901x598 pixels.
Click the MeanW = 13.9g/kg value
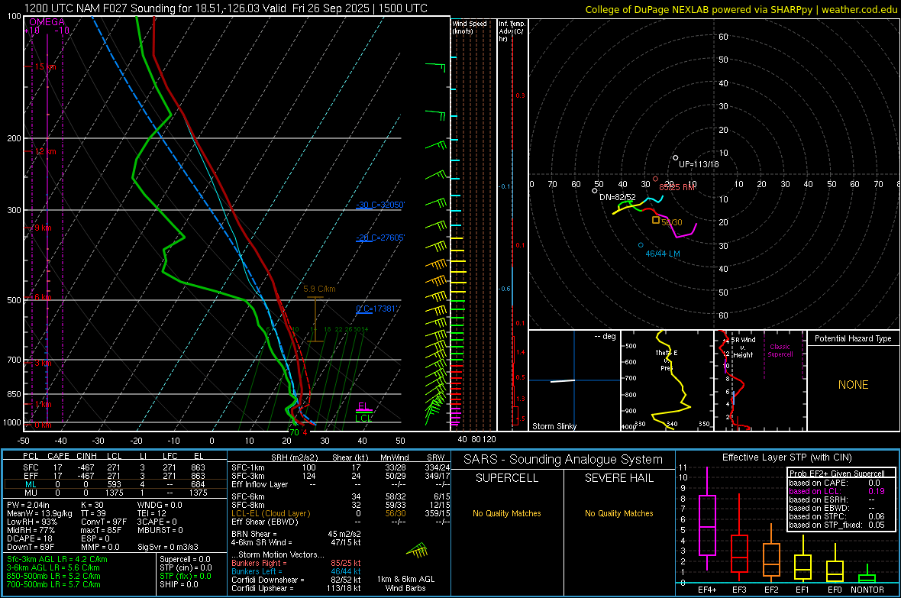click(39, 513)
